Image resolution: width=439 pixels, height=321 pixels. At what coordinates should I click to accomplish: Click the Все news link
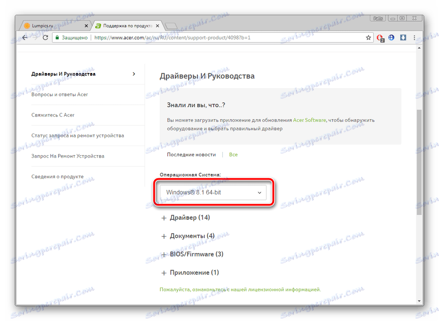tap(233, 154)
